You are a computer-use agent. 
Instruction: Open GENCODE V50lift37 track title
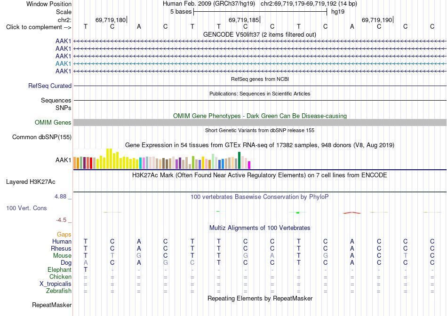pos(260,34)
